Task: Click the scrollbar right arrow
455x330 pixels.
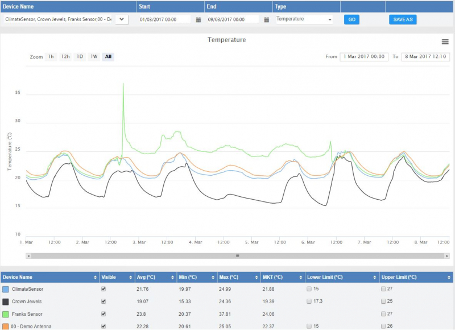Action: pos(447,256)
